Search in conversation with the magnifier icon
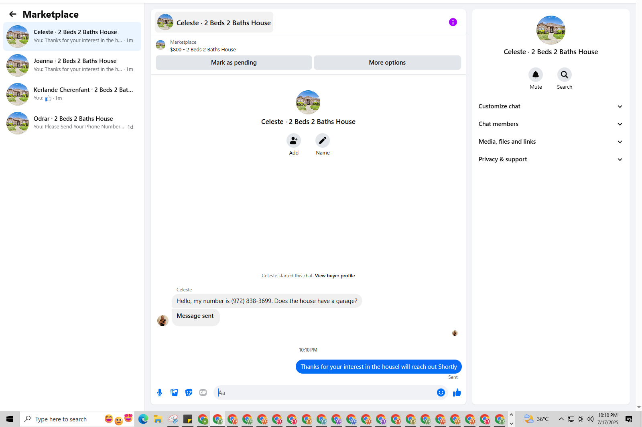The width and height of the screenshot is (642, 427). point(565,75)
